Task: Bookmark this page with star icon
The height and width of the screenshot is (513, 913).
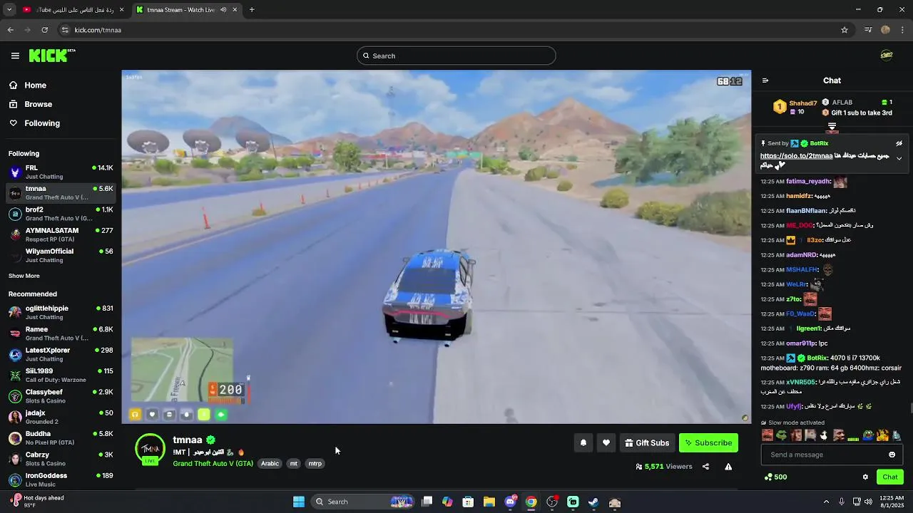Action: point(845,30)
